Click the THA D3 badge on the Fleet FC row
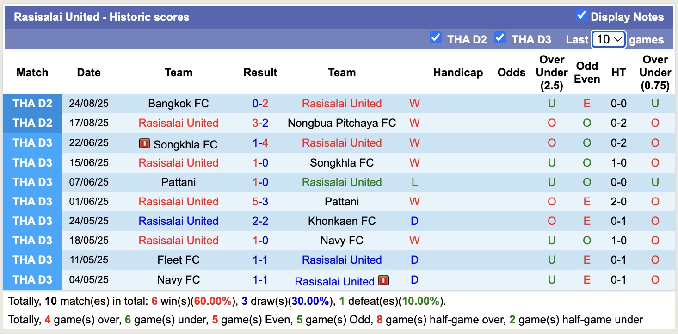 tap(32, 260)
